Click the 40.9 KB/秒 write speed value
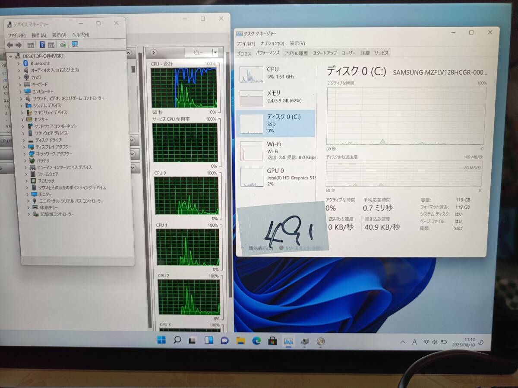 pyautogui.click(x=382, y=227)
